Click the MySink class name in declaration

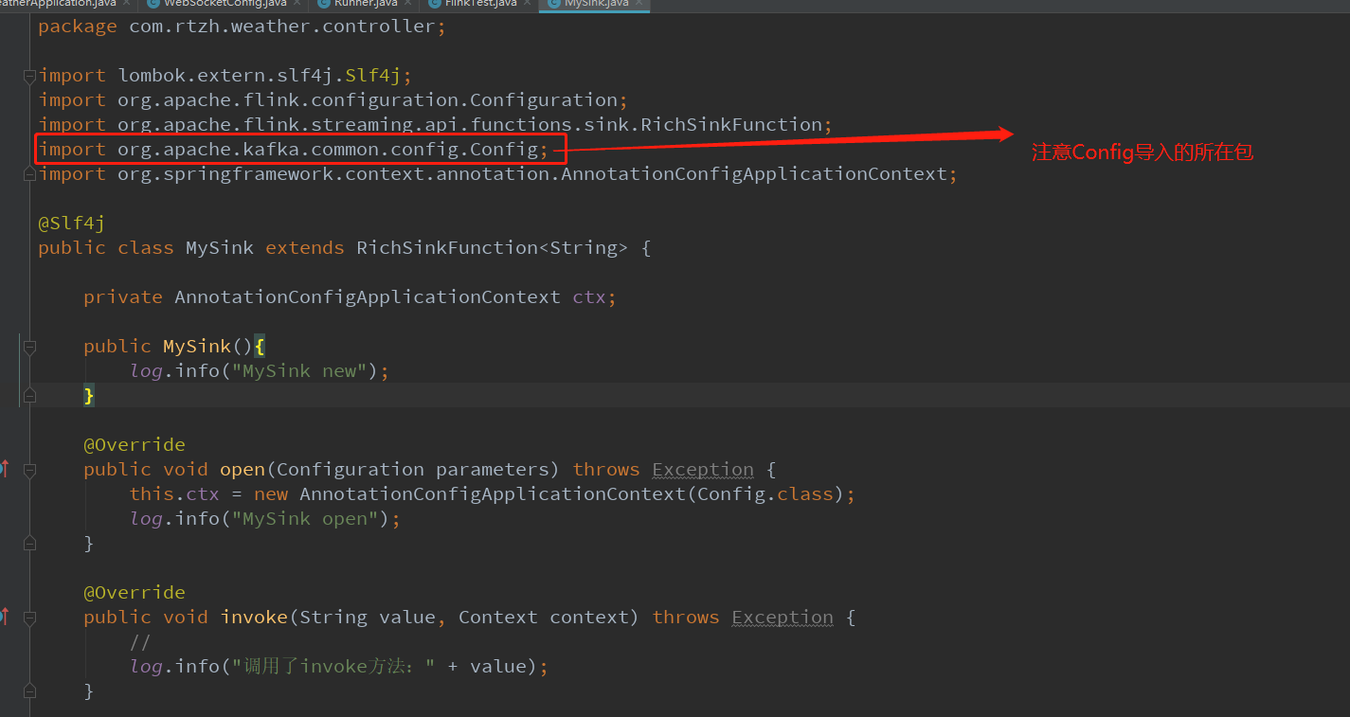click(x=220, y=248)
